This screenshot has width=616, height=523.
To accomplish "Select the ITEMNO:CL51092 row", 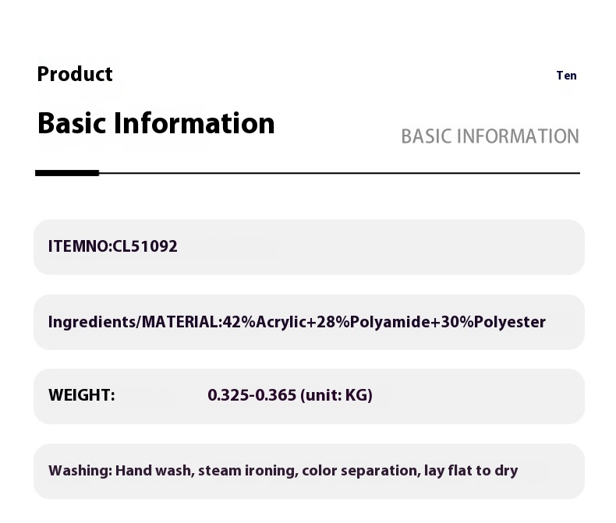I will (x=310, y=247).
